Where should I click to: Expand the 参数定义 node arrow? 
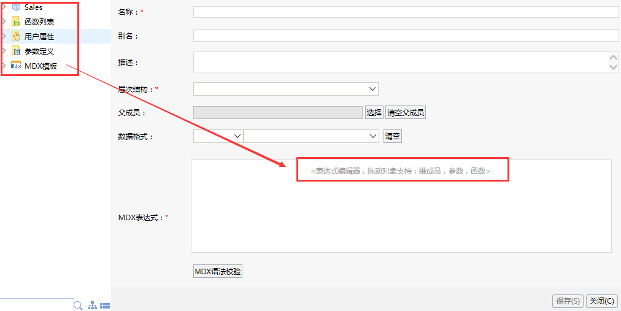[4, 51]
